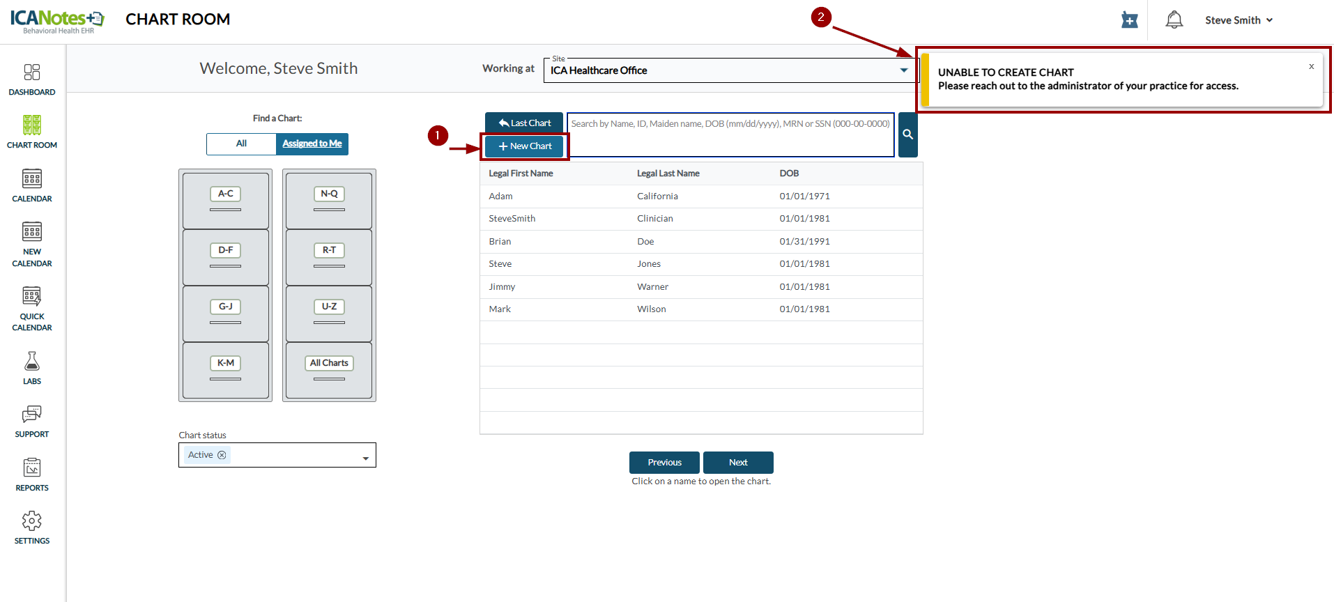Open chart for Mark Wilson

(701, 309)
